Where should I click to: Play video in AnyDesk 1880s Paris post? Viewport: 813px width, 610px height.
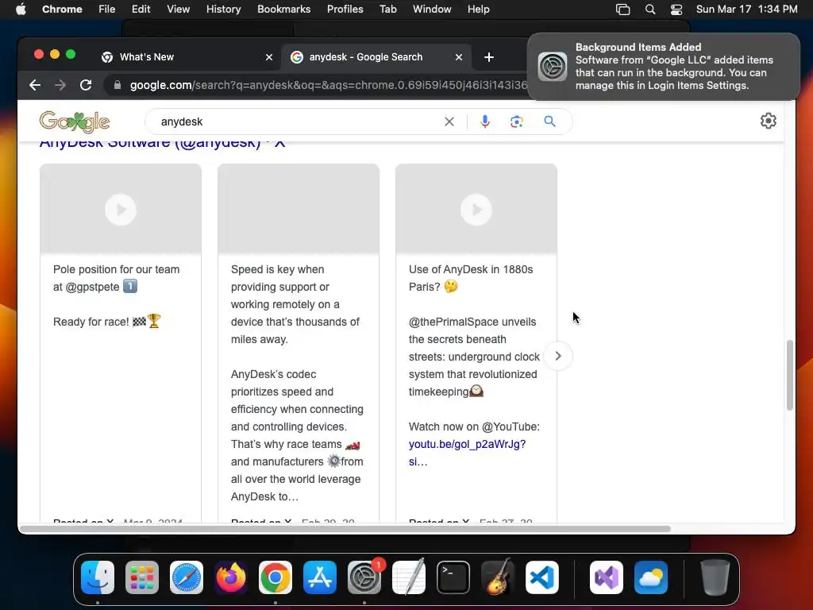476,210
